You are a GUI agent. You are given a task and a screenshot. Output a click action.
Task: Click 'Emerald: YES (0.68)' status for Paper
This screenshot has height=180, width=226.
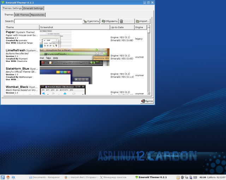122,40
